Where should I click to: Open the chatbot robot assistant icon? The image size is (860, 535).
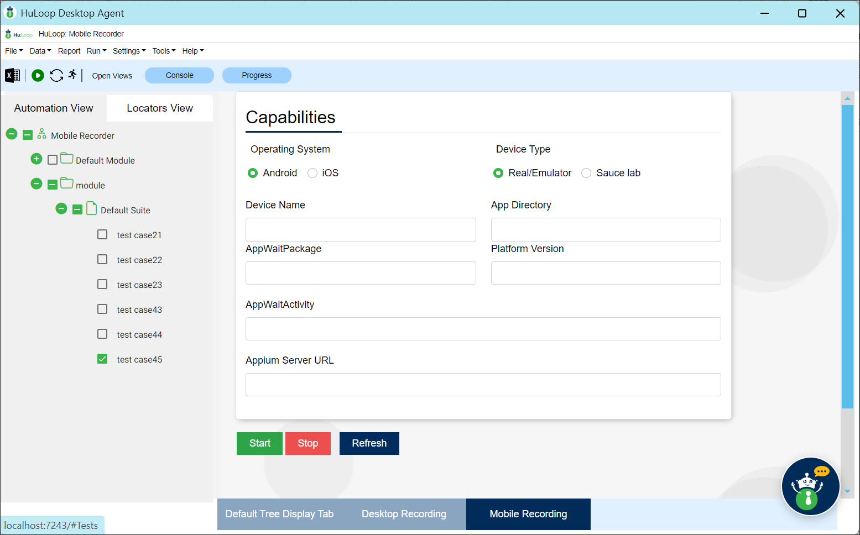pos(810,486)
